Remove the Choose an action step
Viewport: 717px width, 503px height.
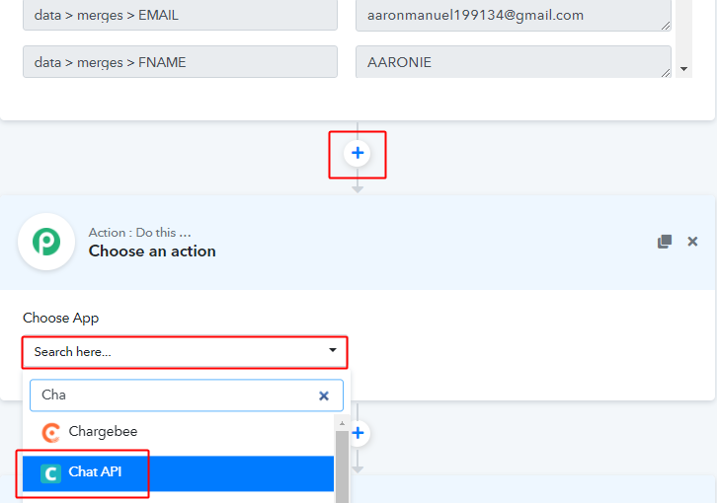point(692,242)
